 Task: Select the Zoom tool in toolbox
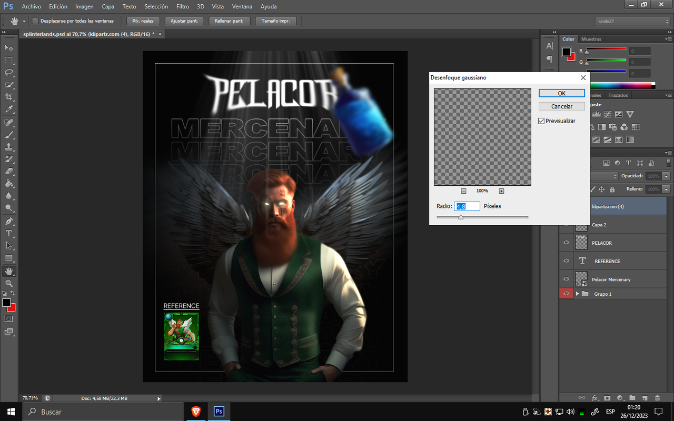pyautogui.click(x=9, y=283)
